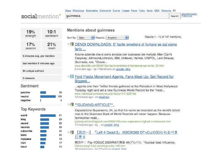The width and height of the screenshot is (224, 158).
Task: Open the Advanced Search link
Action: click(189, 14)
